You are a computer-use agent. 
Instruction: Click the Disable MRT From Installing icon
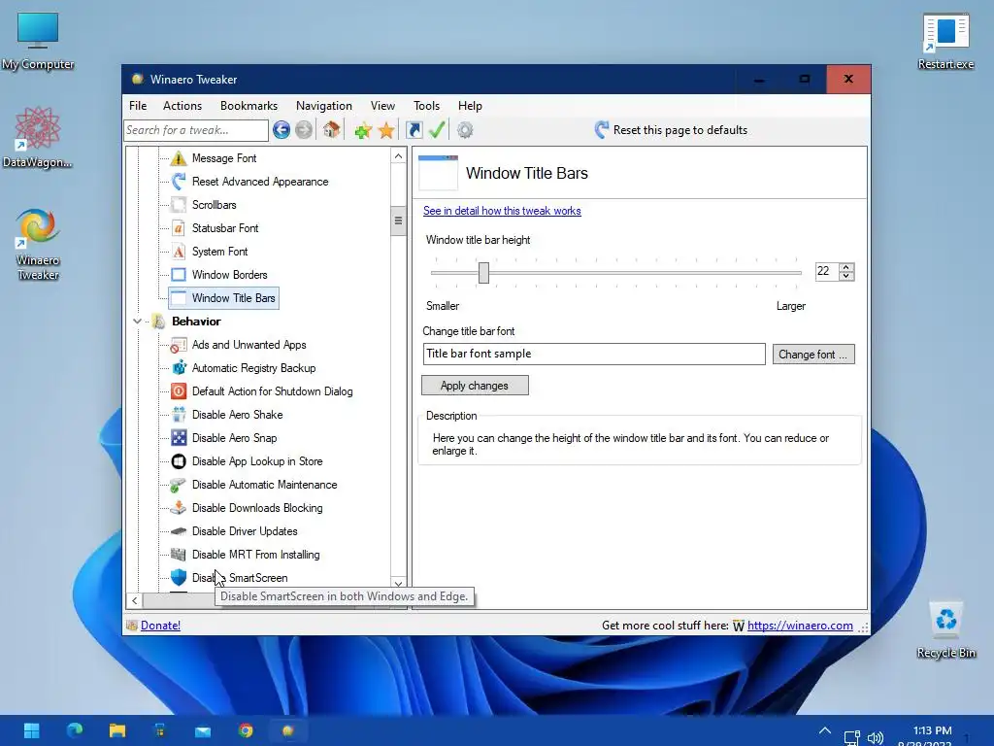point(179,555)
